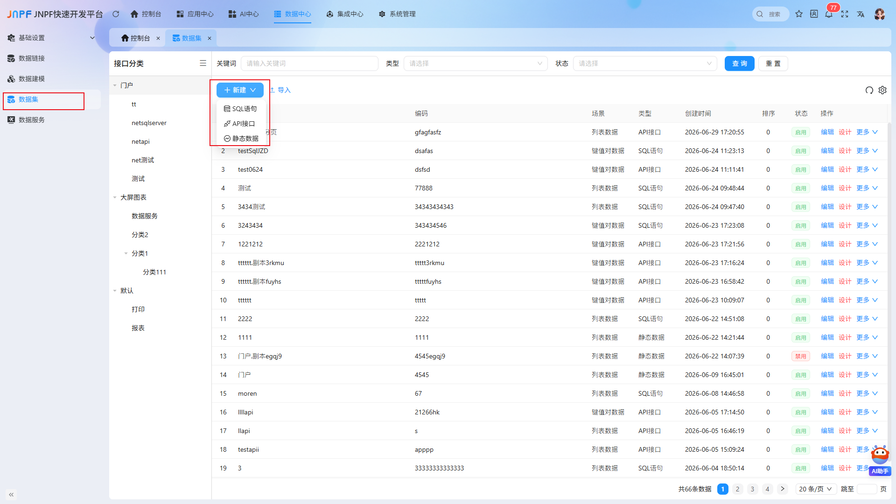Switch to the 系统管理 top menu
This screenshot has height=504, width=896.
click(x=398, y=14)
